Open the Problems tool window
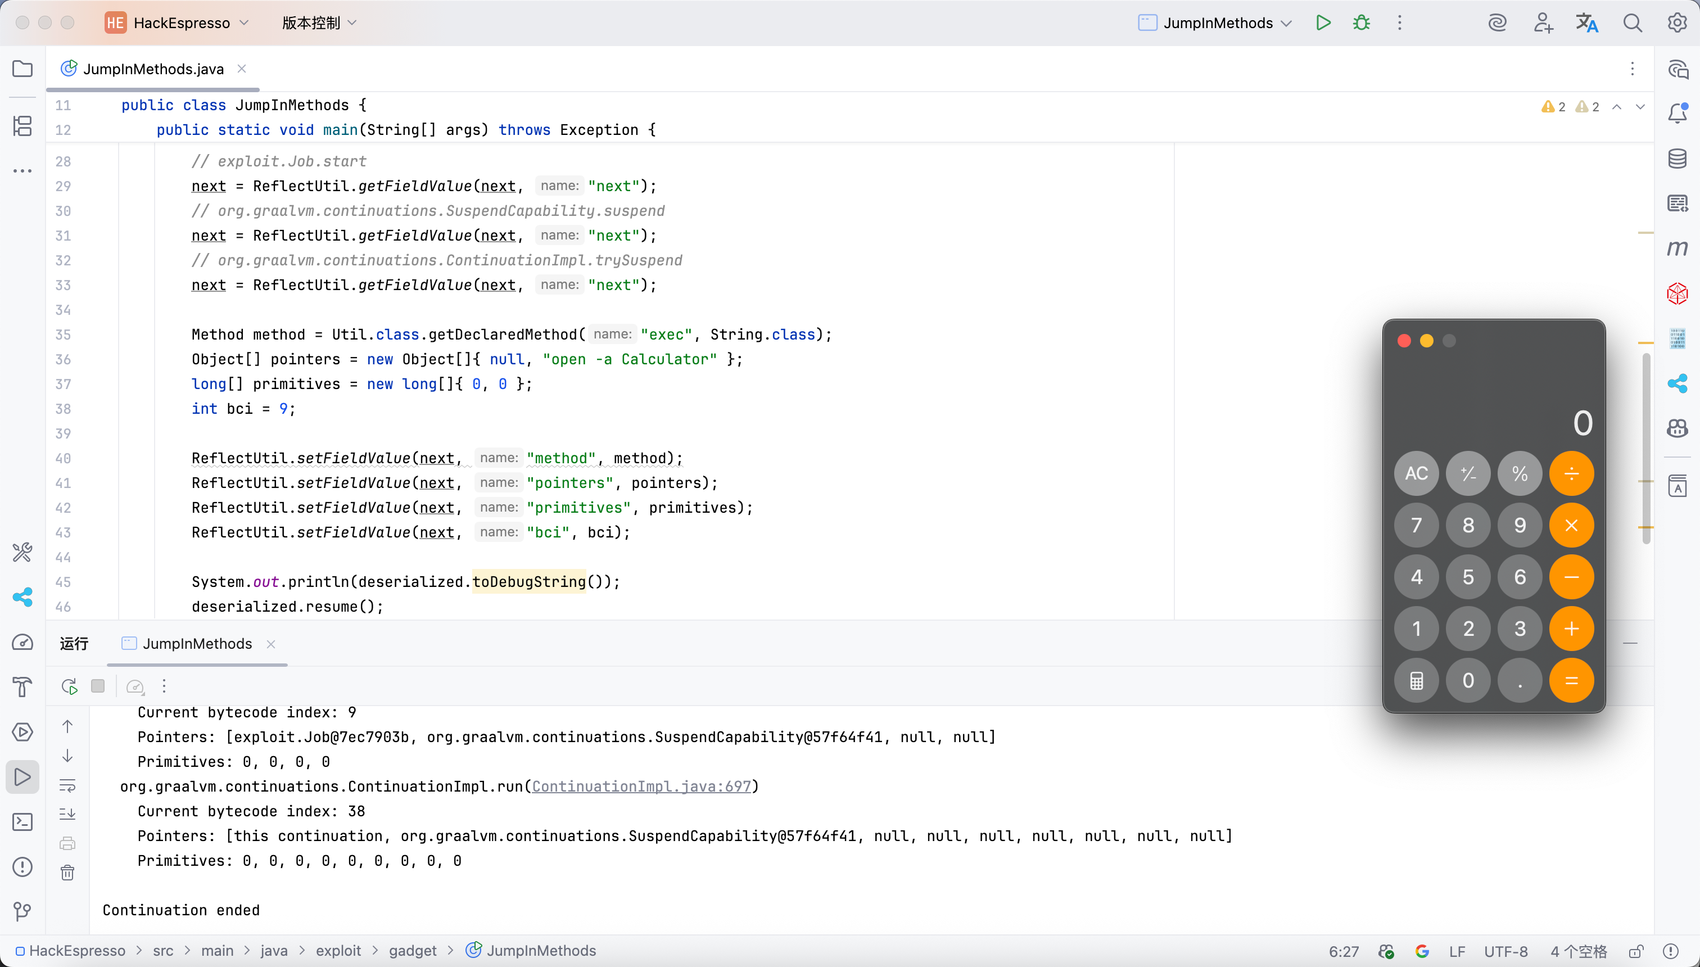The height and width of the screenshot is (967, 1700). 22,867
